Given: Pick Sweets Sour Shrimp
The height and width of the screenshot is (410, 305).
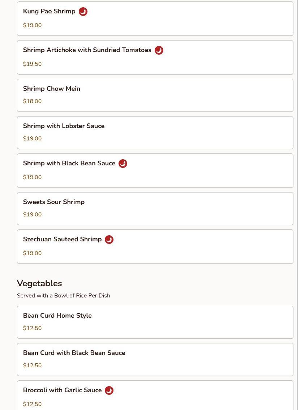Looking at the screenshot, I should coord(54,202).
